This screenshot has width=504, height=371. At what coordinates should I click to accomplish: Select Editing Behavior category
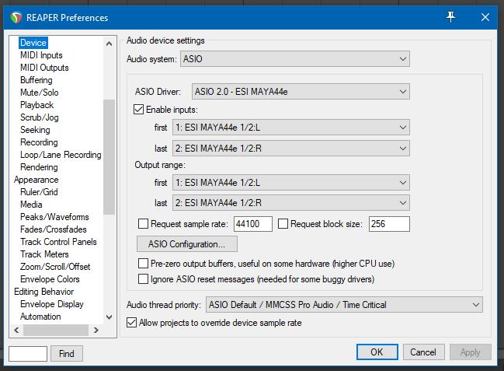point(43,292)
